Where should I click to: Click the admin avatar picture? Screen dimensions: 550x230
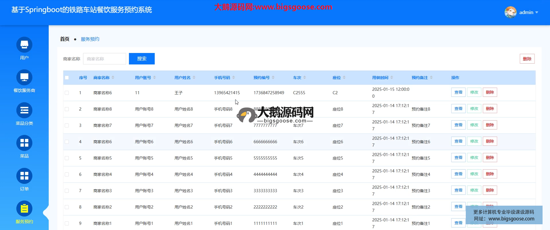[510, 12]
